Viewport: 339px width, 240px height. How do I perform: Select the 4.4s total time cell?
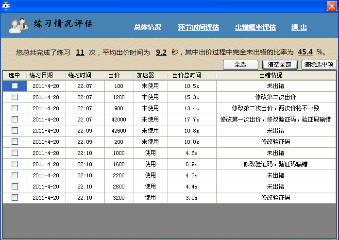[192, 187]
